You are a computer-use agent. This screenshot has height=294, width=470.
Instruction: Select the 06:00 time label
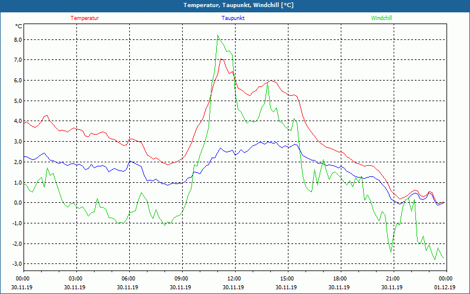129,279
